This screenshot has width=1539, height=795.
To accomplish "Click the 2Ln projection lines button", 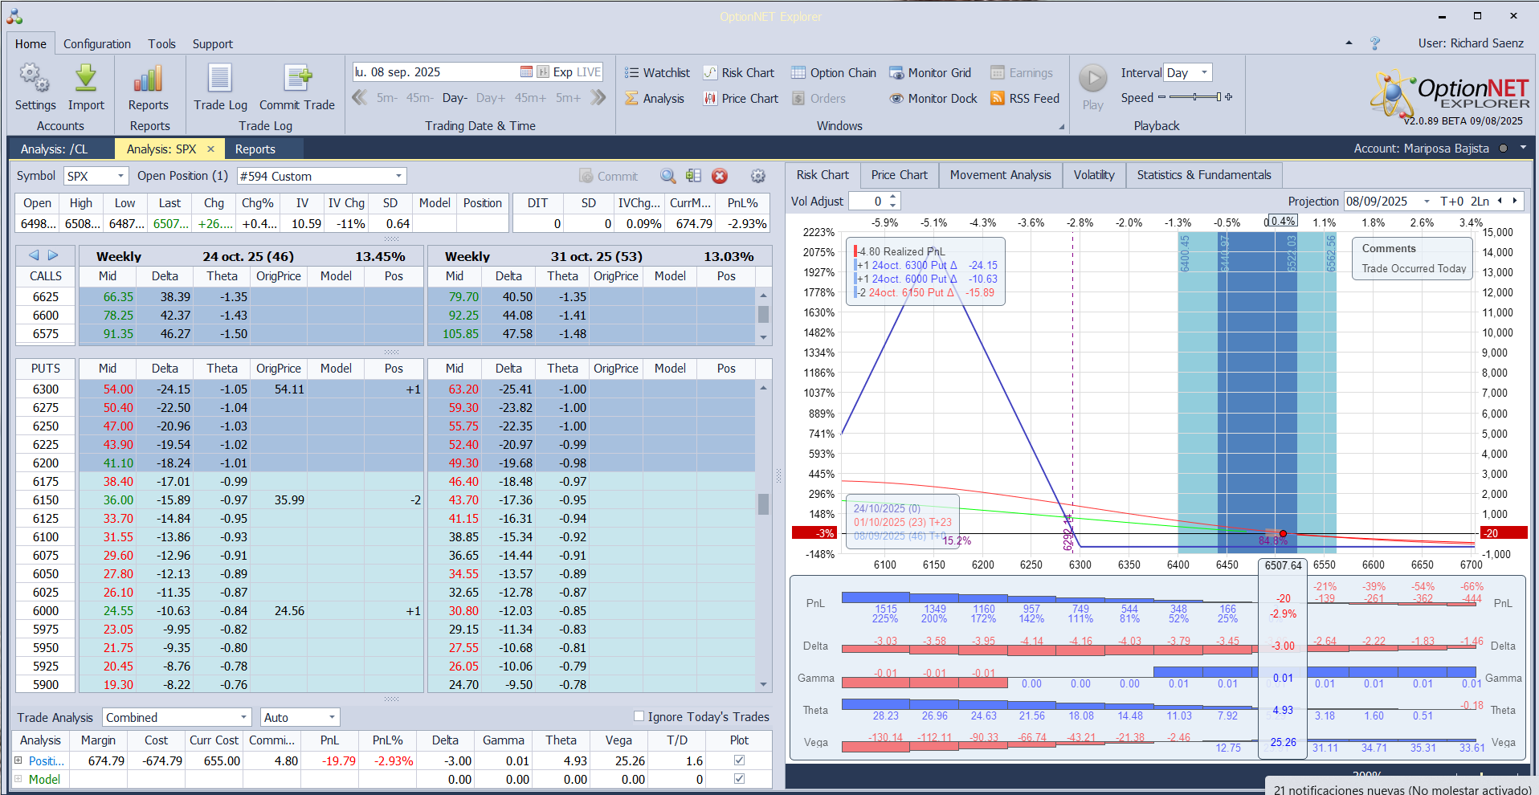I will click(1480, 202).
